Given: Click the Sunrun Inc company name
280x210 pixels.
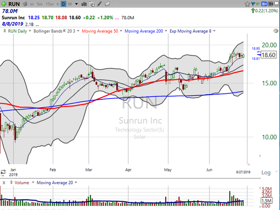Looking at the screenshot, I should click(13, 18).
